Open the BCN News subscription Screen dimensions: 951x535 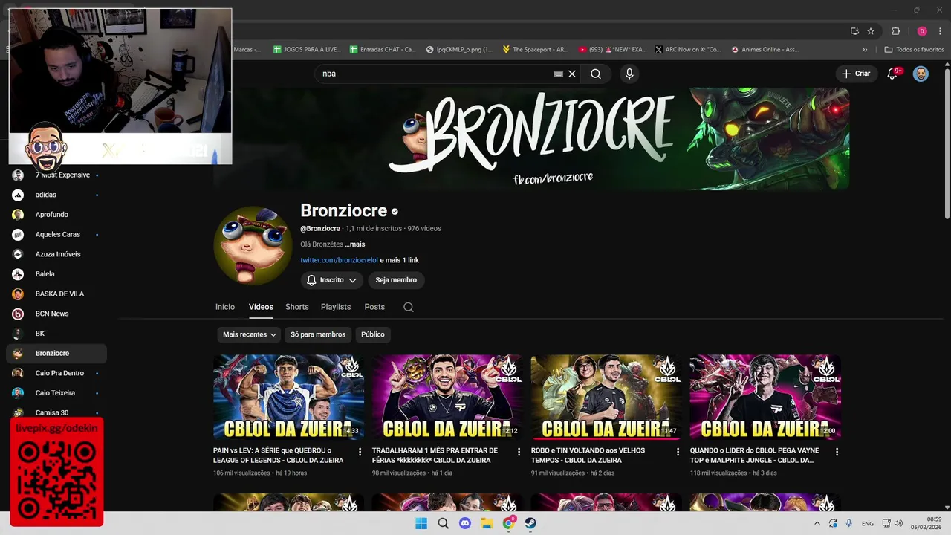[x=56, y=314]
